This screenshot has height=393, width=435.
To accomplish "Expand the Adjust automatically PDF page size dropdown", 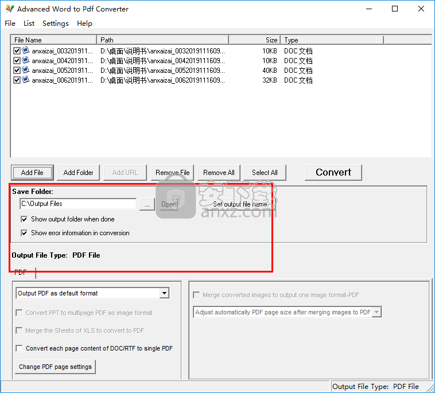I will [376, 312].
